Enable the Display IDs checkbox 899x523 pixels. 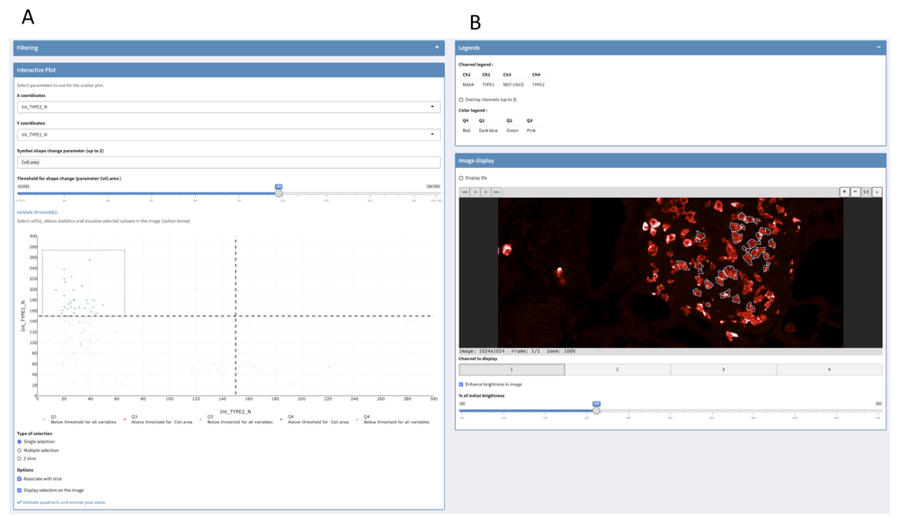point(461,178)
